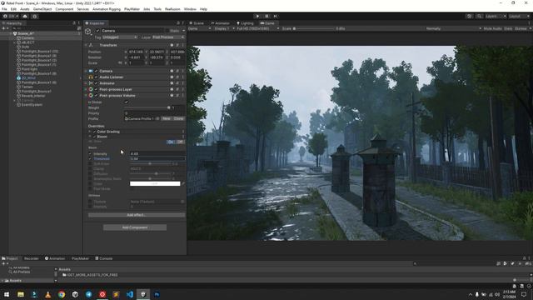
Task: Open the cloud services icon in the toolbar
Action: tap(25, 16)
